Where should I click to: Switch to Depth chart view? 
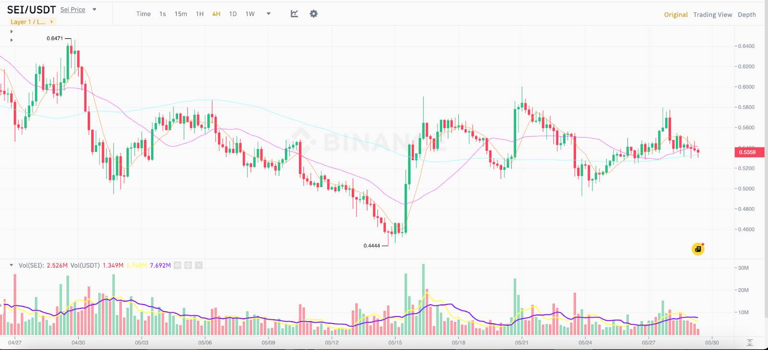point(747,14)
